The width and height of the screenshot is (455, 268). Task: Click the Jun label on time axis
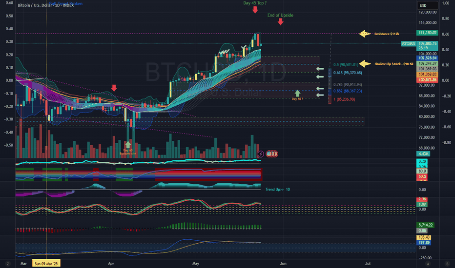coord(283,264)
